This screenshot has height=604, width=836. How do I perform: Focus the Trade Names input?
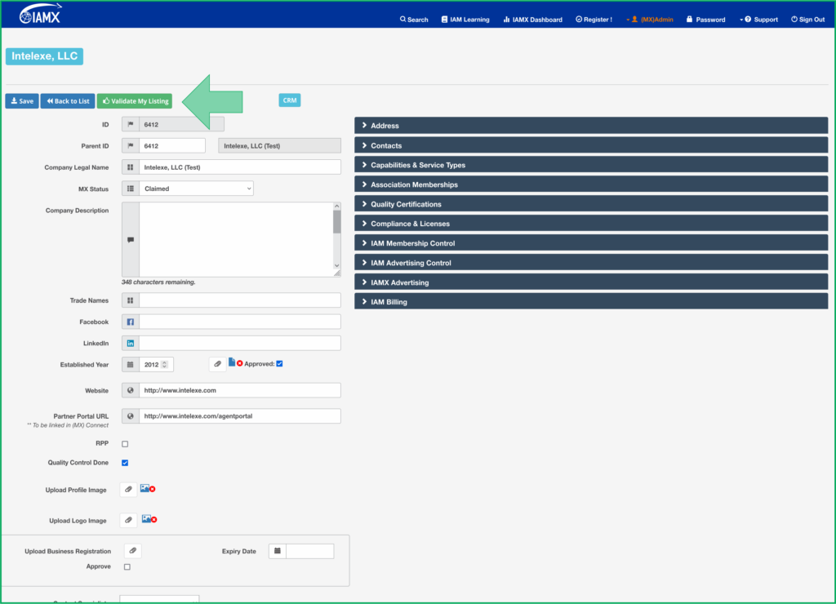click(240, 300)
